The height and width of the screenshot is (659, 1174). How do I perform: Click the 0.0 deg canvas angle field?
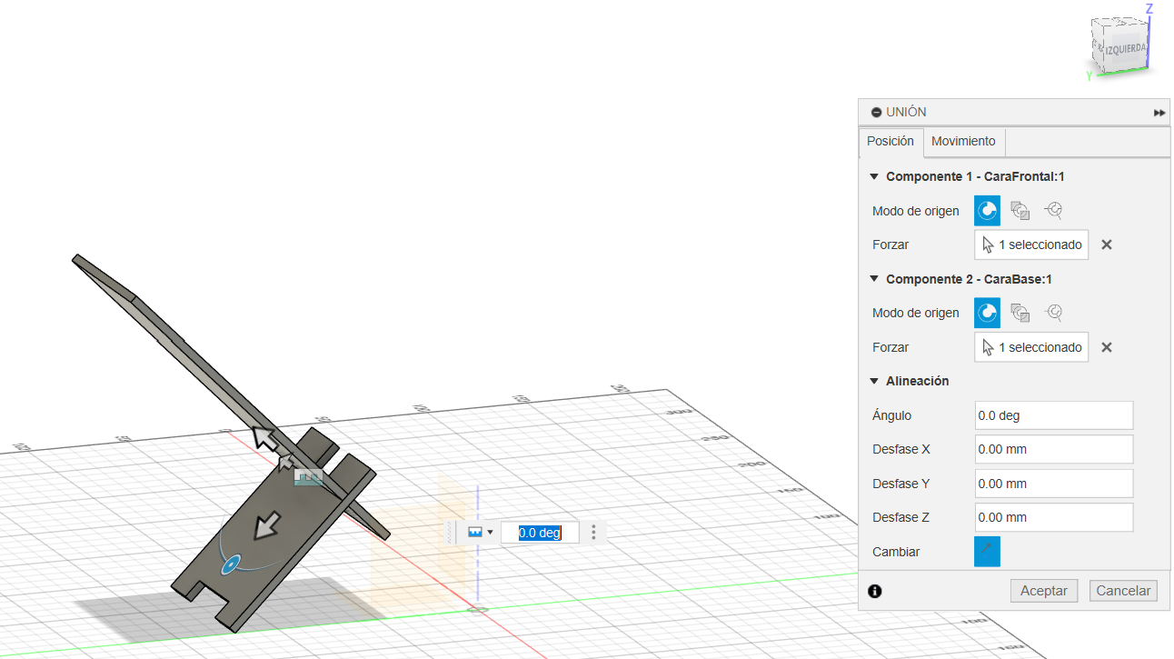click(540, 533)
